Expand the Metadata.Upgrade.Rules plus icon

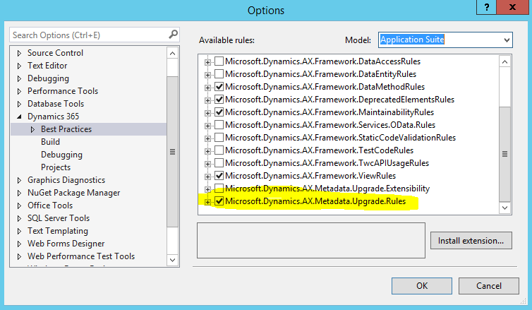point(207,202)
